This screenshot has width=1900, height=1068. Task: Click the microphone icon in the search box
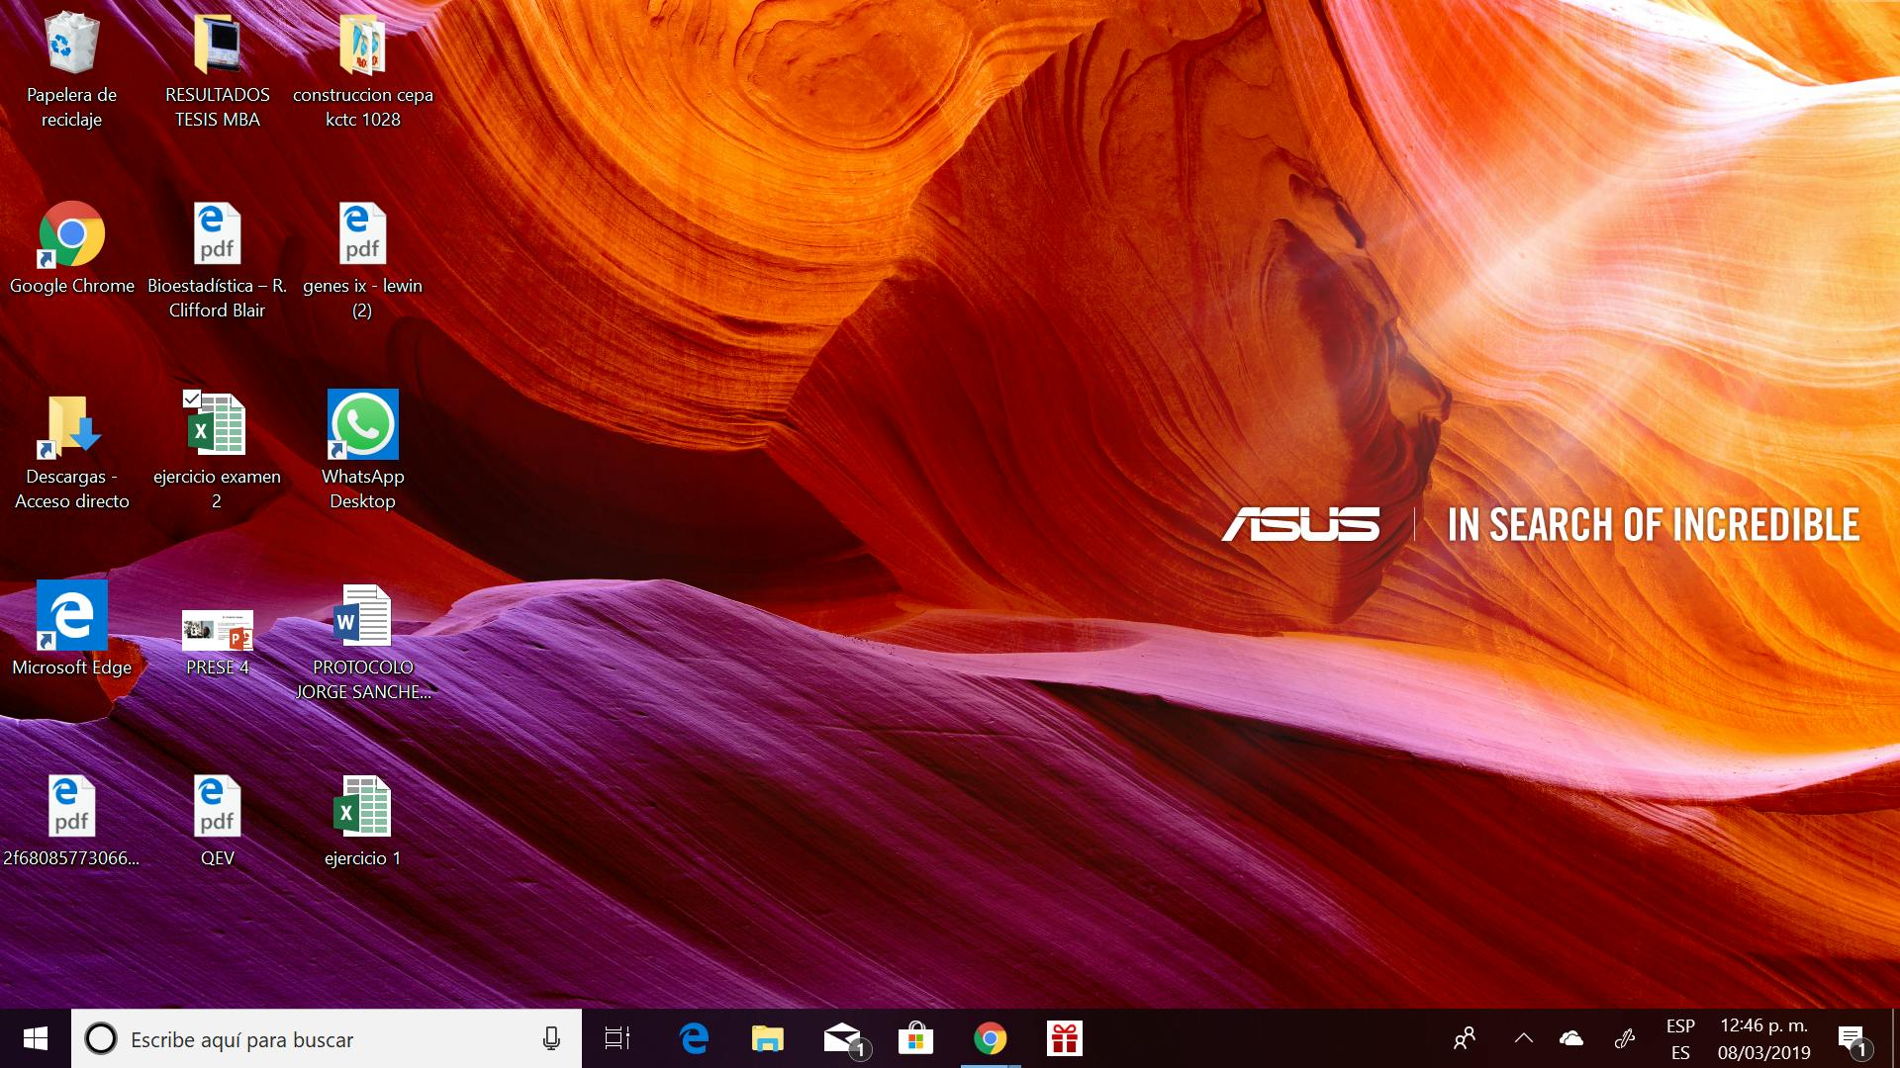tap(551, 1038)
